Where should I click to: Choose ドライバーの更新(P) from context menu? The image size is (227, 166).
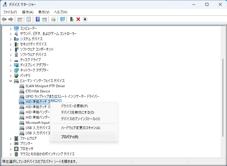pyautogui.click(x=84, y=106)
